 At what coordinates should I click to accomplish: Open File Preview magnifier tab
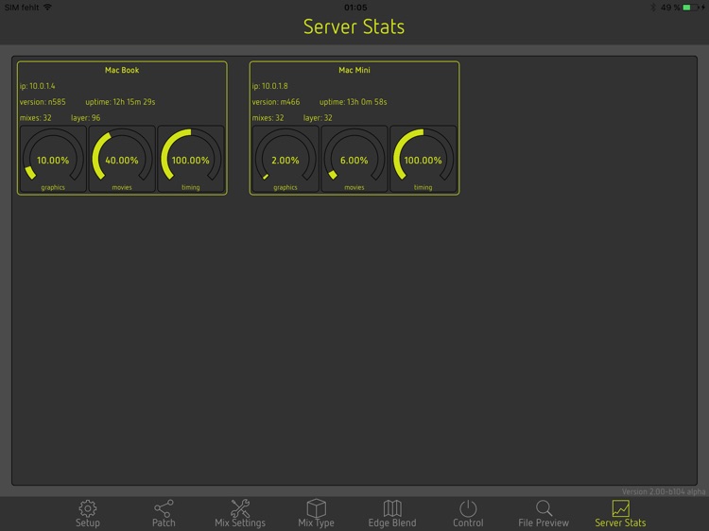(544, 514)
